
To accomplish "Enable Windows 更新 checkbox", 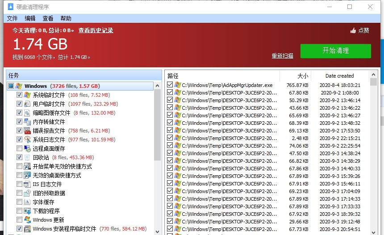I will (x=19, y=220).
